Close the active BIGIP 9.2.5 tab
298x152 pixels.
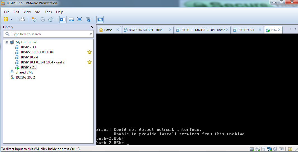[x=279, y=30]
